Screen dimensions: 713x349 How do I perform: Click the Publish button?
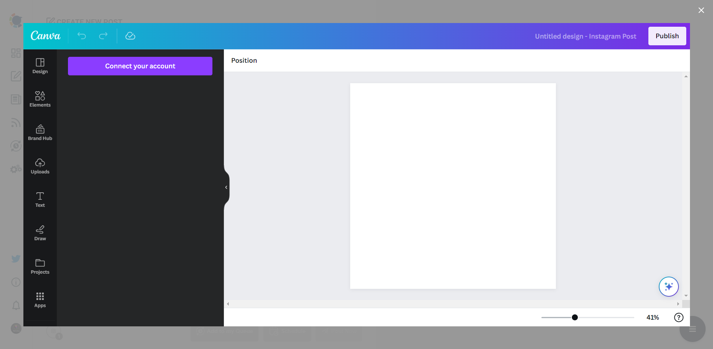(x=667, y=36)
